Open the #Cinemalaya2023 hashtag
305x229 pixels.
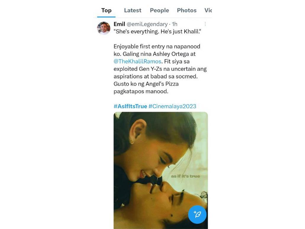click(x=172, y=106)
